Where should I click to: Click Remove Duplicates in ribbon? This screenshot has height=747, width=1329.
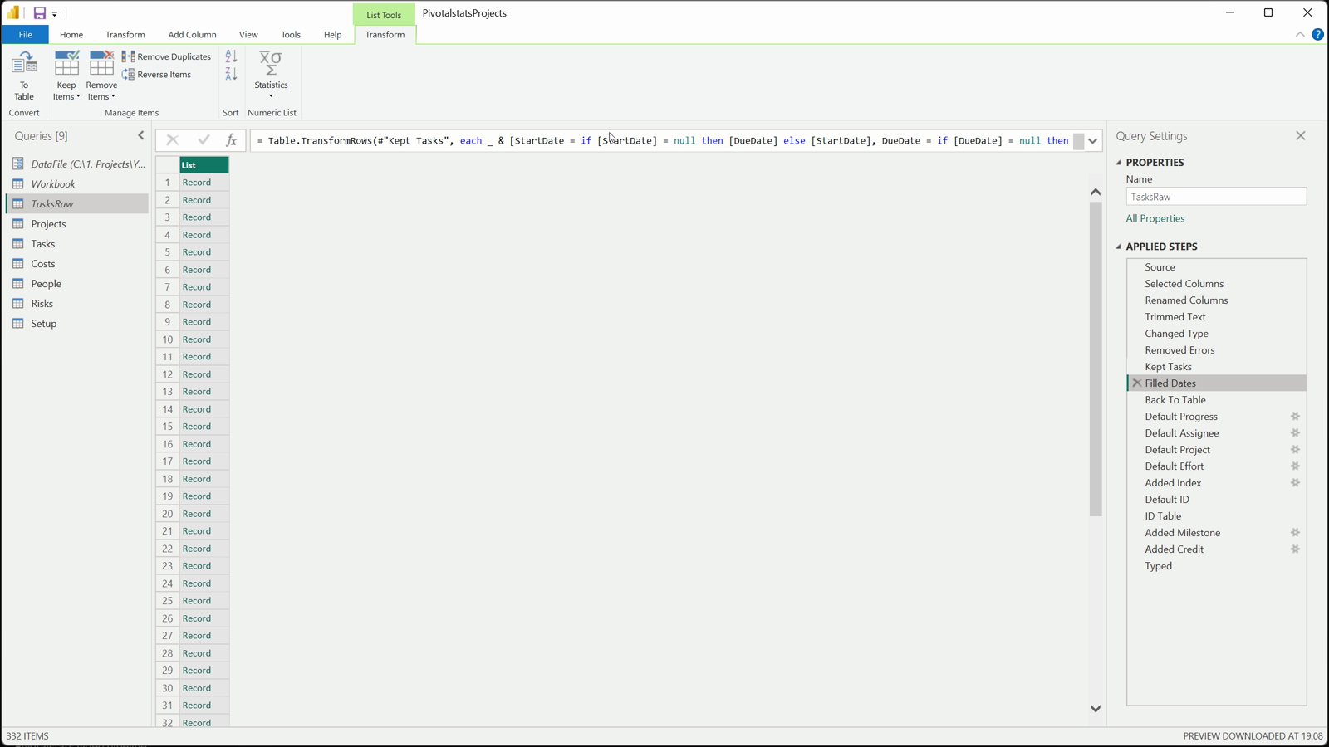tap(167, 56)
